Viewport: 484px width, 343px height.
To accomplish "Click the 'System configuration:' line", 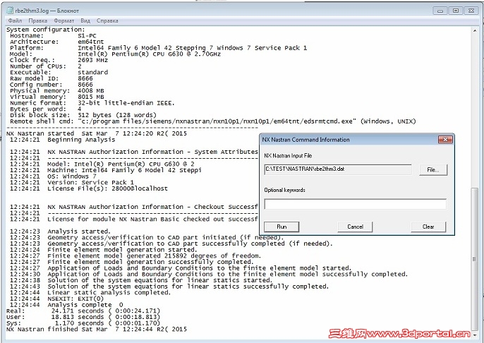I will (45, 30).
